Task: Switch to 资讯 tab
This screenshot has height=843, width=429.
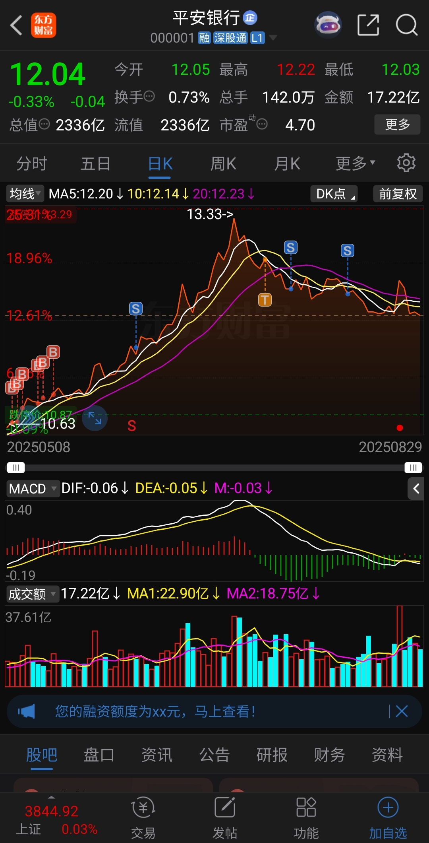Action: (157, 755)
